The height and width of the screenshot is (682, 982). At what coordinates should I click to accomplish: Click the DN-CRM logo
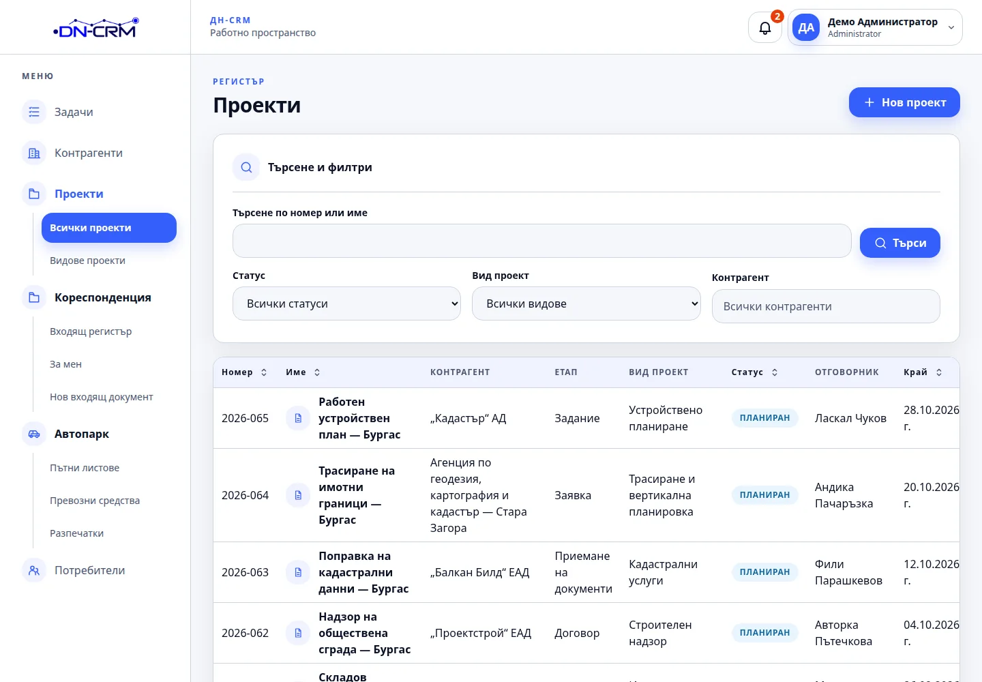click(96, 28)
